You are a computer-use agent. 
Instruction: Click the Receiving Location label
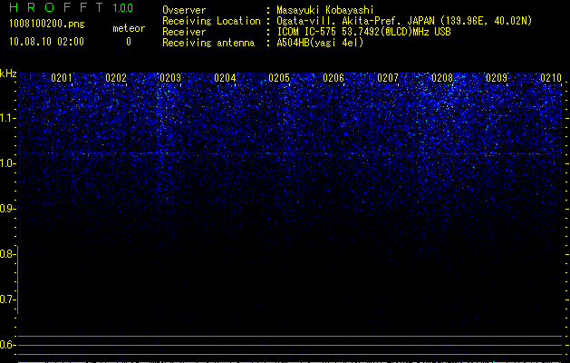tap(211, 21)
